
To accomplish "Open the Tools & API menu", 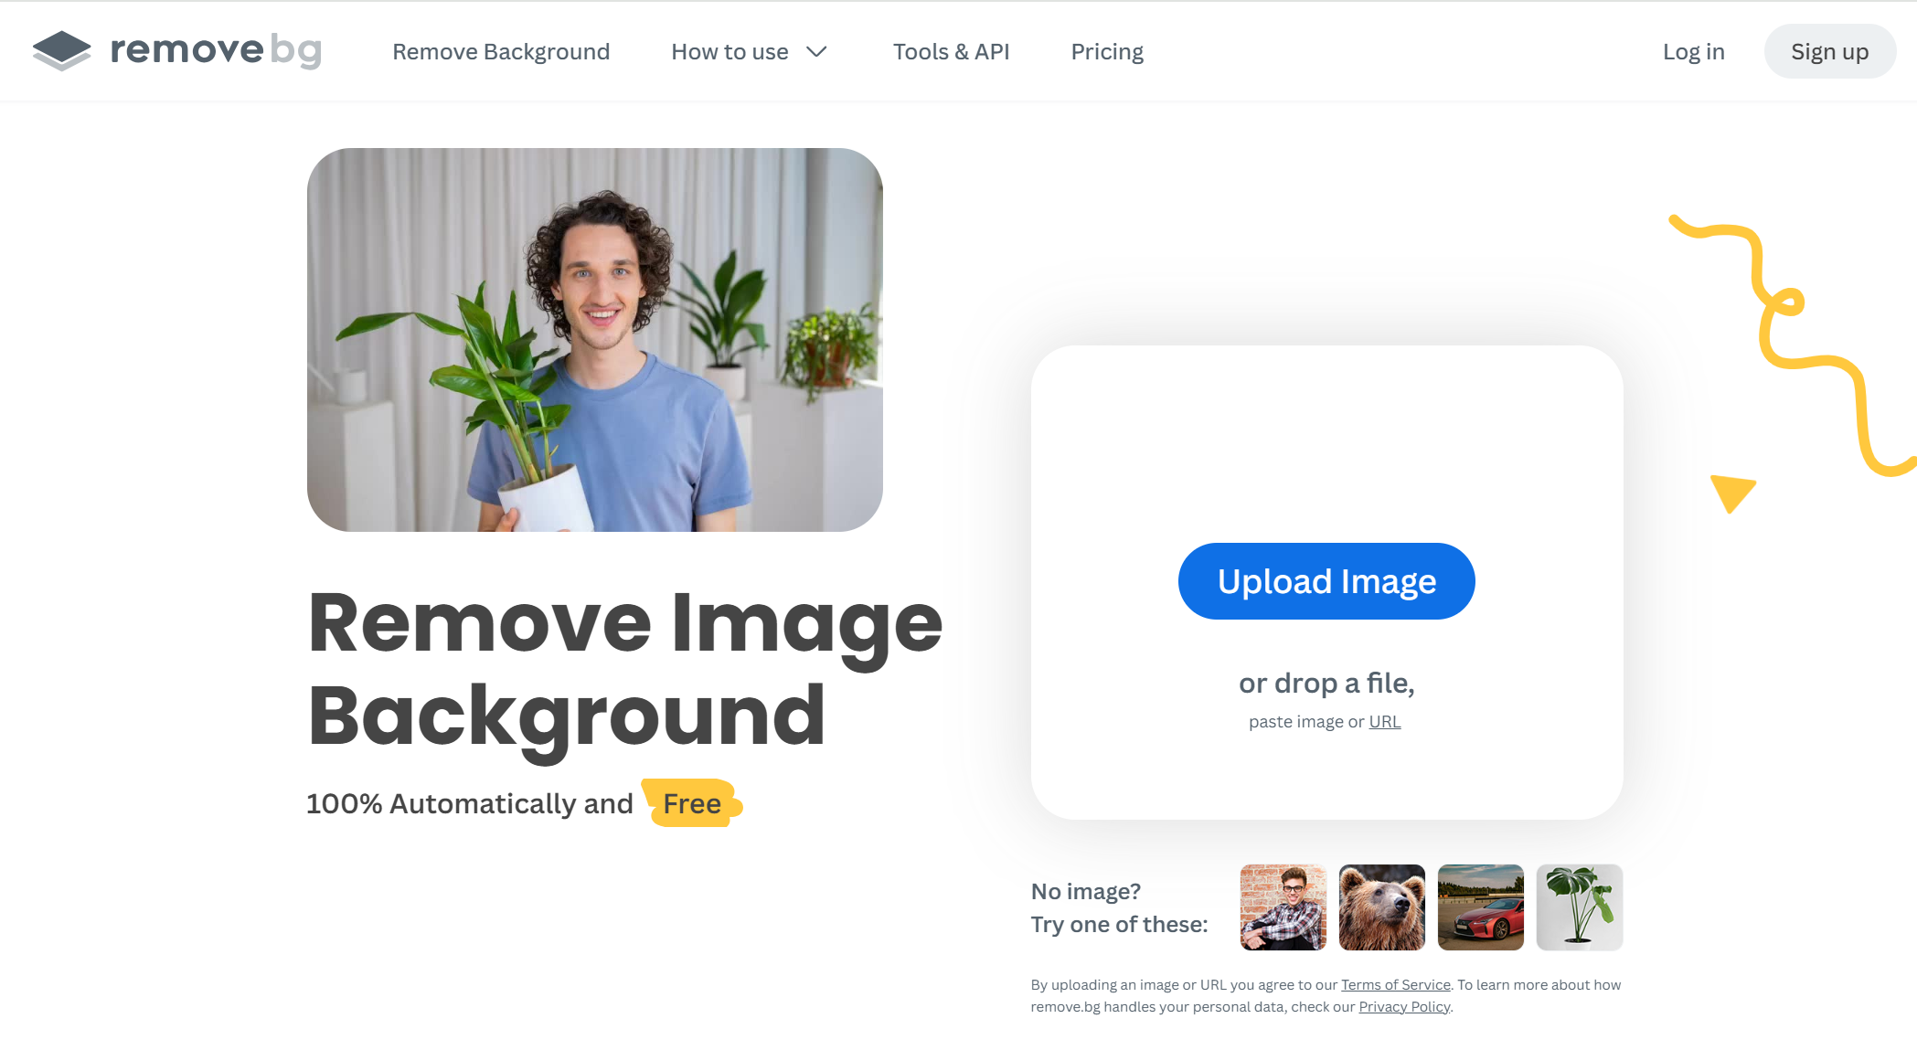I will 952,52.
